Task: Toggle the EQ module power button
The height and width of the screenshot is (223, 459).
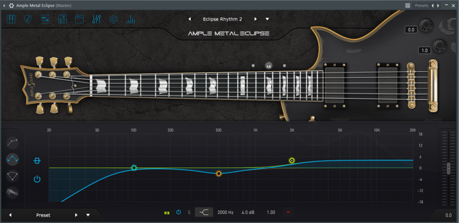Action: coord(37,179)
